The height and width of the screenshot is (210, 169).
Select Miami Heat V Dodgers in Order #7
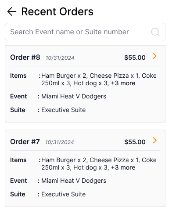[74, 181]
